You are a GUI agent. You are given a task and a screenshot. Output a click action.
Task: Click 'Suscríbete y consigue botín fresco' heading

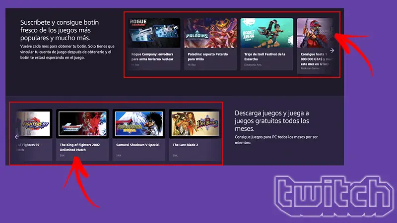(60, 30)
